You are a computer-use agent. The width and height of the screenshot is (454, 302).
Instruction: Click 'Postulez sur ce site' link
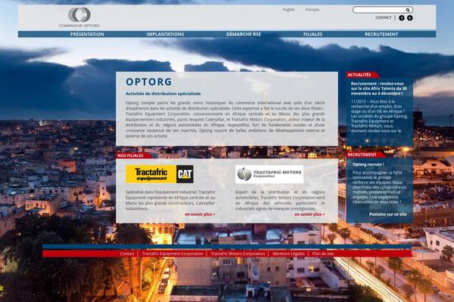(x=387, y=214)
